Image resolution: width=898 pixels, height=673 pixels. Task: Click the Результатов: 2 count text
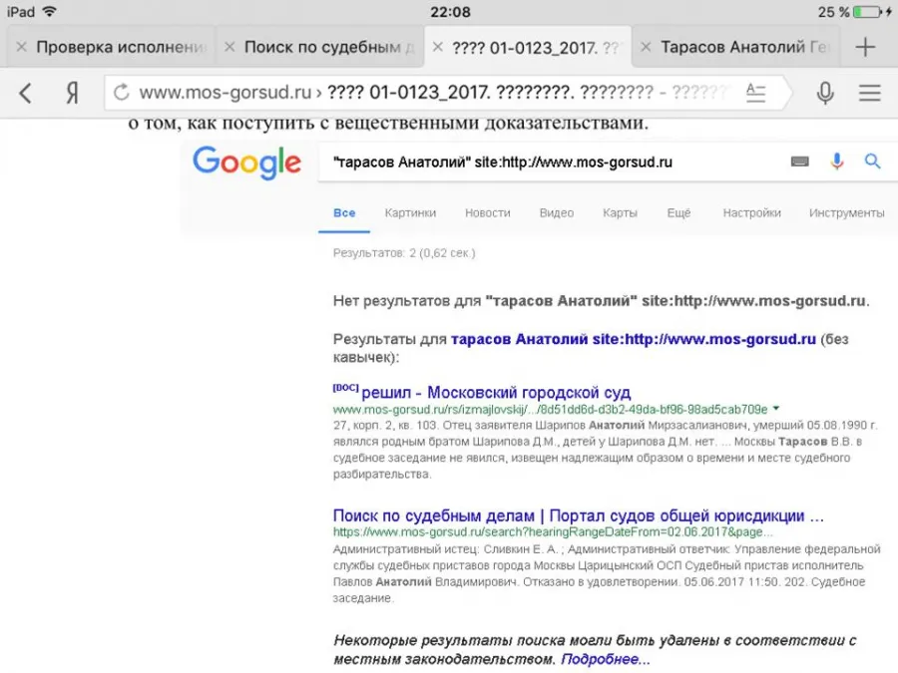(x=404, y=253)
